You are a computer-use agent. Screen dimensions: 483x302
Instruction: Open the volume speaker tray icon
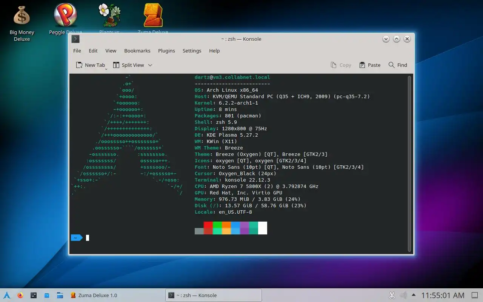pyautogui.click(x=403, y=295)
